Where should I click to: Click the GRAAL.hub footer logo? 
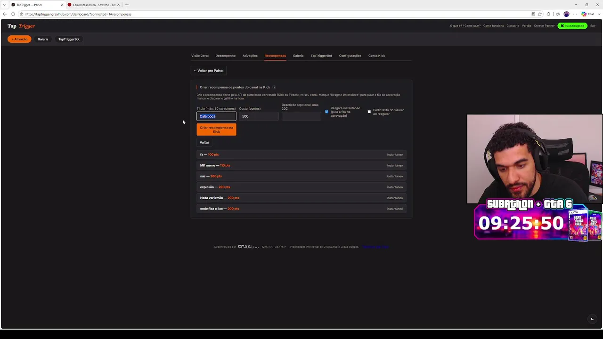pos(248,247)
